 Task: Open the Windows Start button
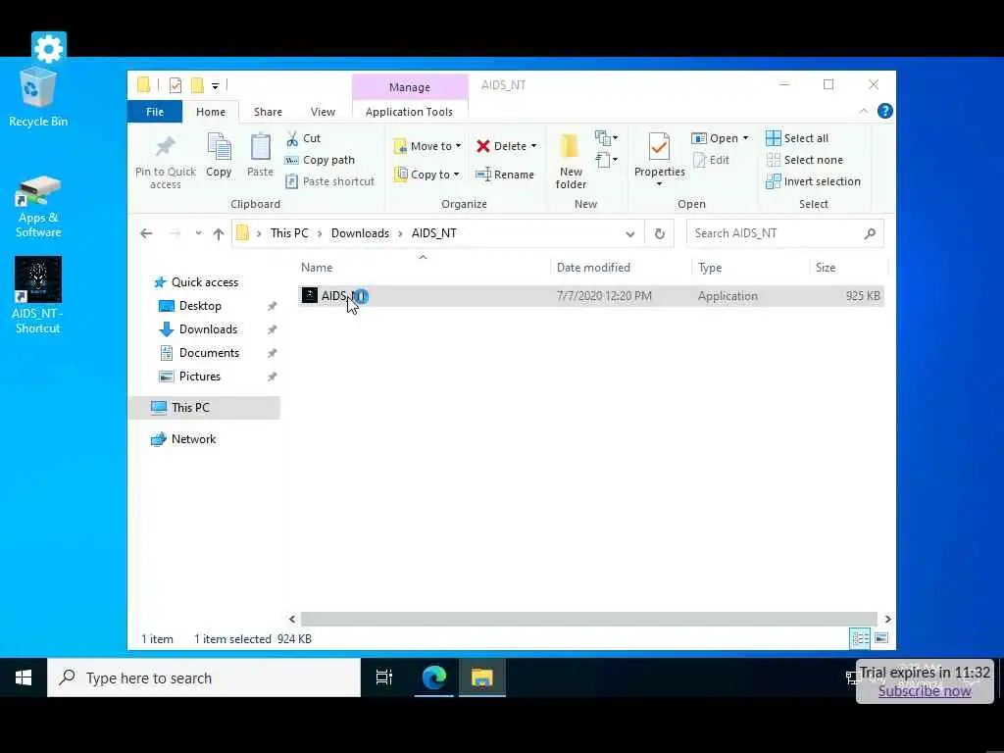(x=24, y=678)
